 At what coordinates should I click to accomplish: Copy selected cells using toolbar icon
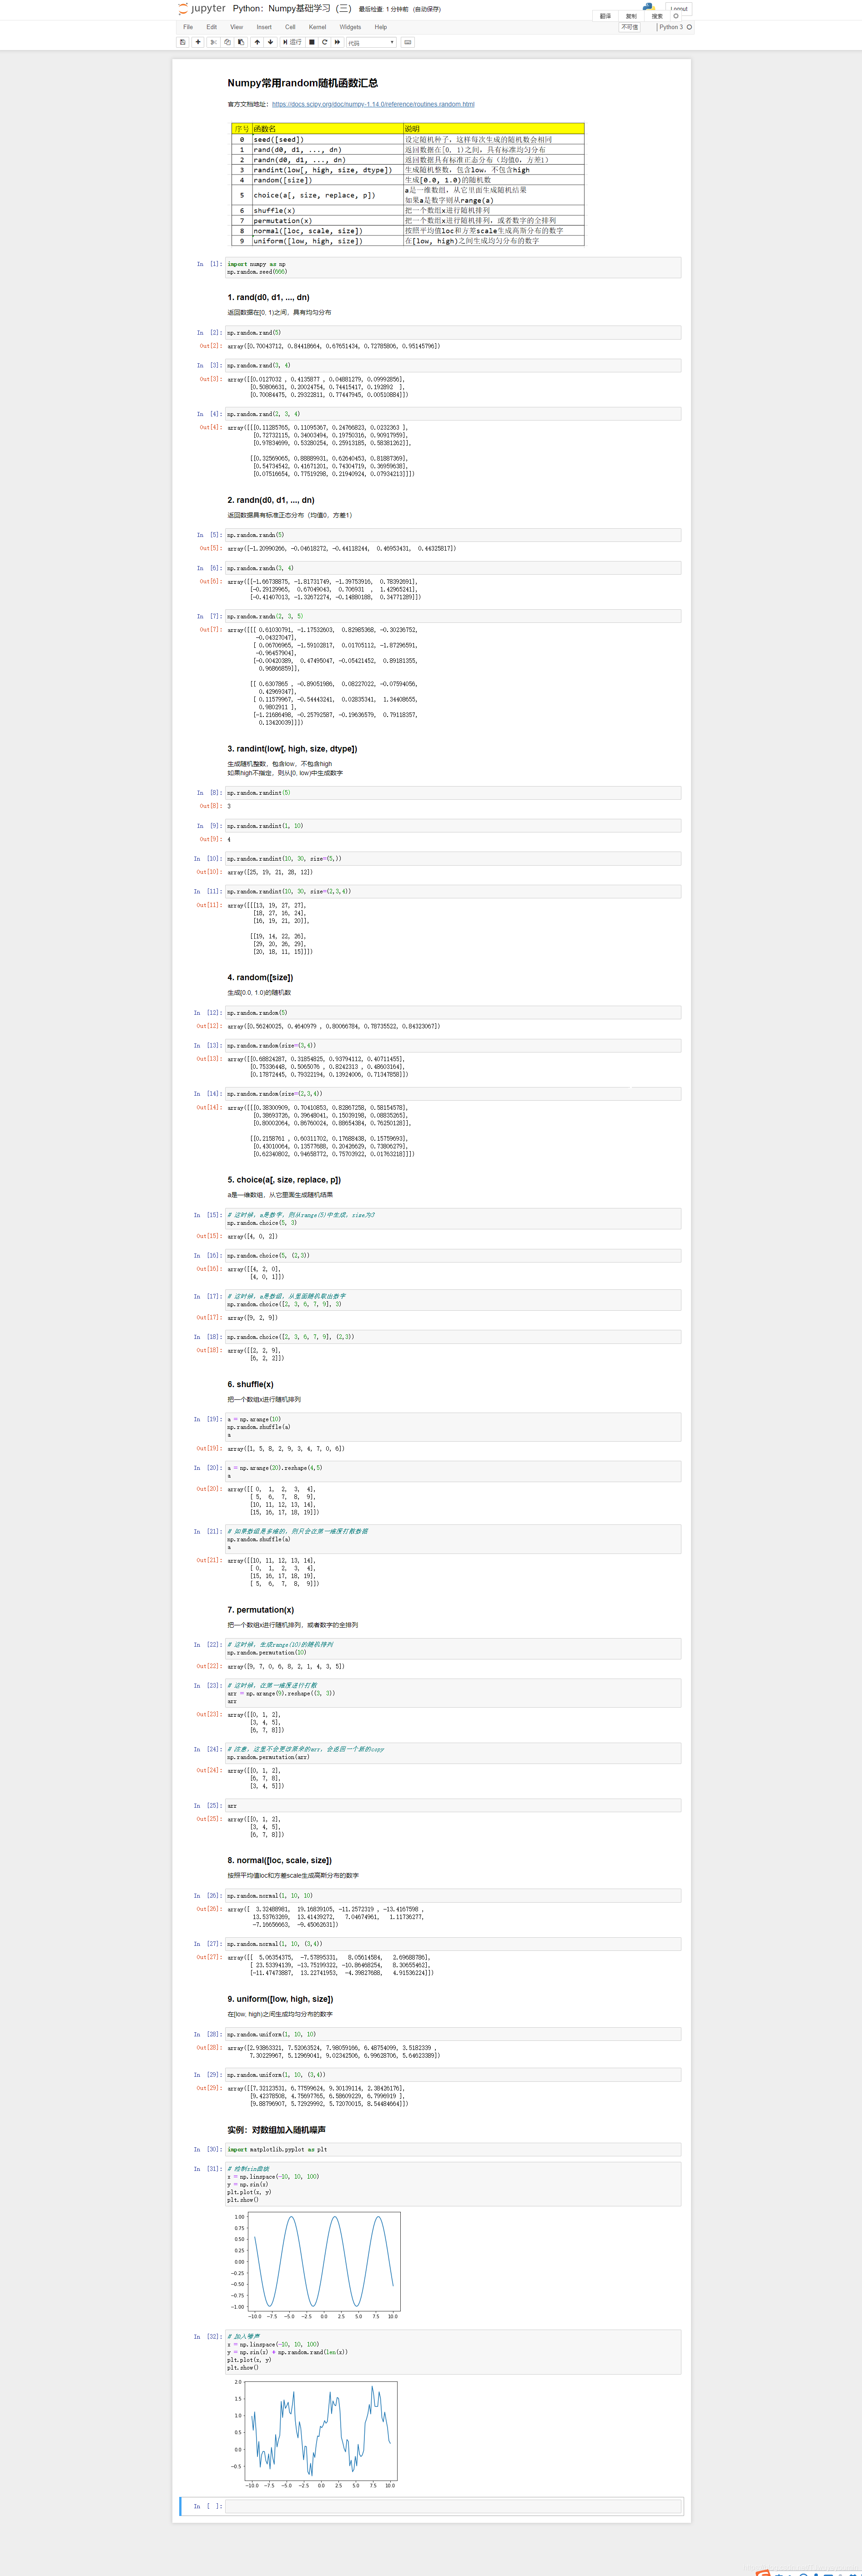coord(227,42)
